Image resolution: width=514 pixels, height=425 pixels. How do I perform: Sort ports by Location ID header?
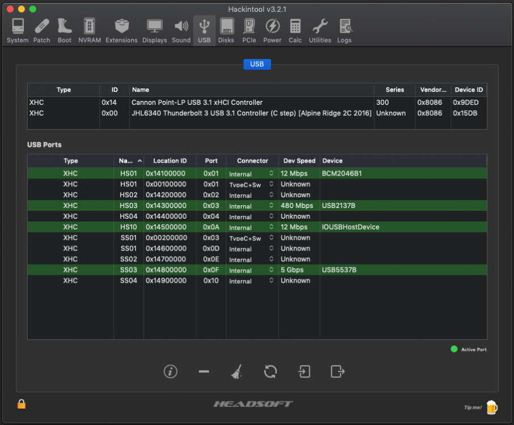[170, 161]
